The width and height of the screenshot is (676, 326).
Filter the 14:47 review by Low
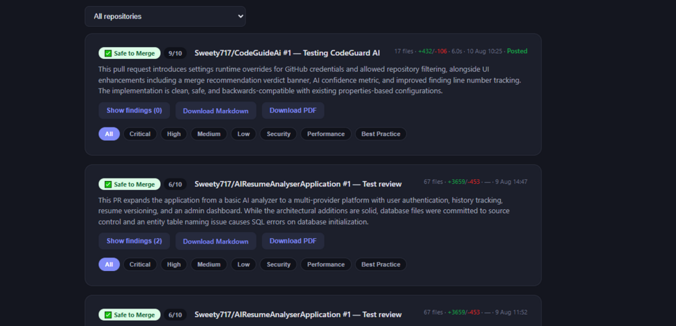[x=243, y=264]
